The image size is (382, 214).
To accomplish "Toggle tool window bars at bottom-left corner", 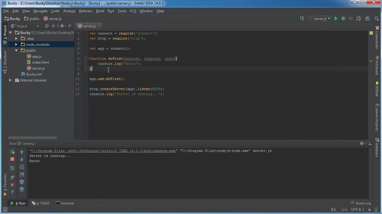I will pyautogui.click(x=4, y=210).
